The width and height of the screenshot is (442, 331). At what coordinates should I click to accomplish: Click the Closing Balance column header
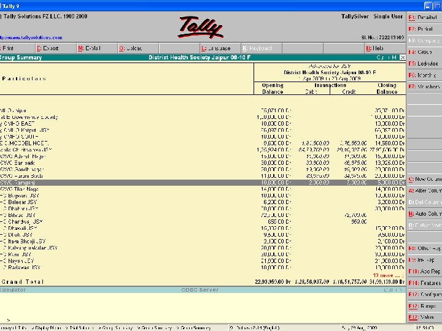pos(387,88)
